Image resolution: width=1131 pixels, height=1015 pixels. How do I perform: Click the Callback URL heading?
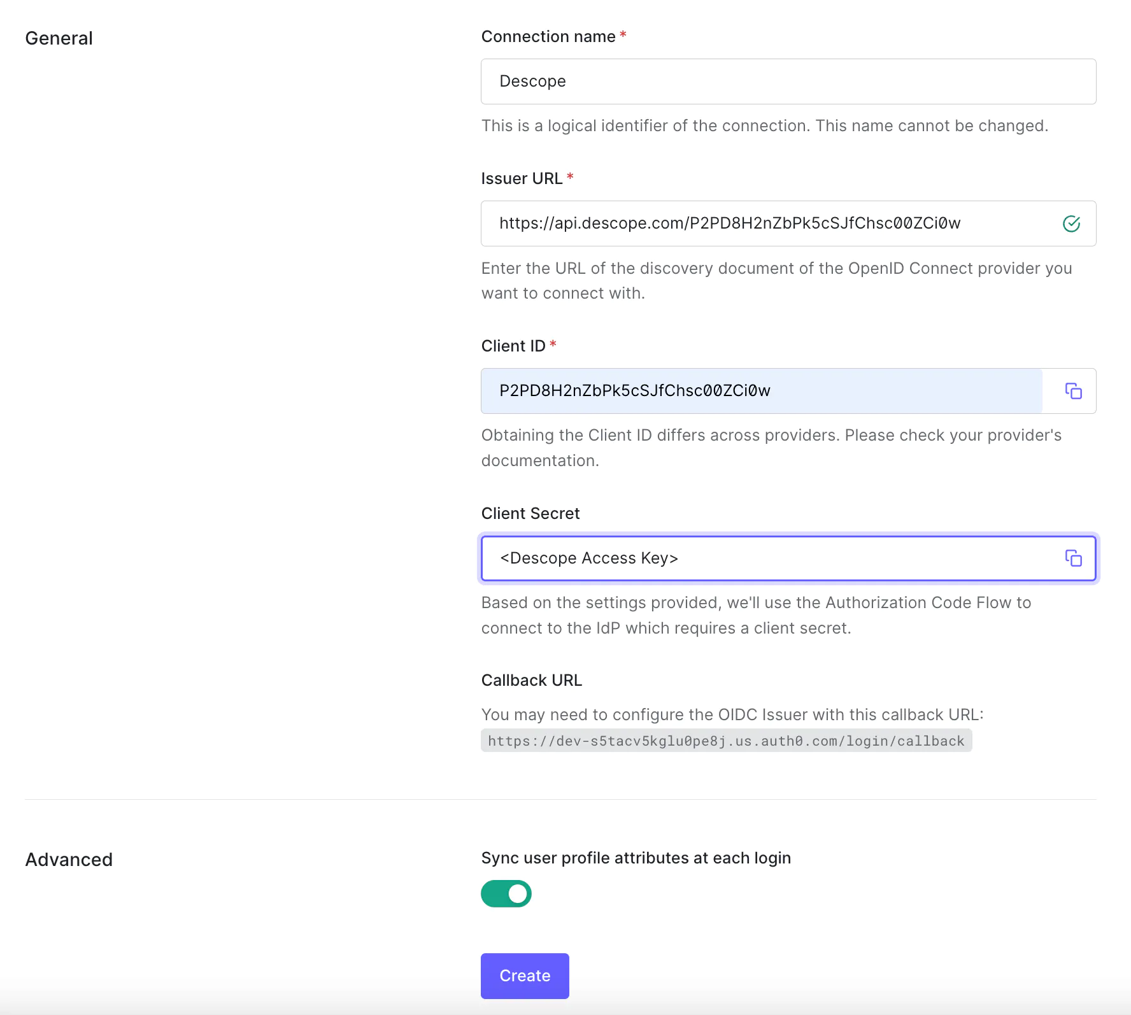(x=531, y=679)
